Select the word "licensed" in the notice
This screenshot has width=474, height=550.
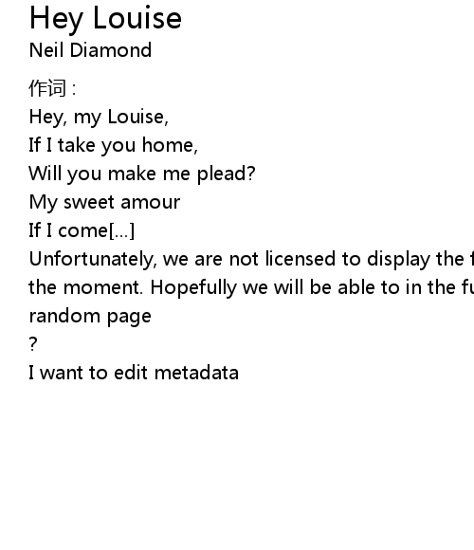[x=301, y=259]
